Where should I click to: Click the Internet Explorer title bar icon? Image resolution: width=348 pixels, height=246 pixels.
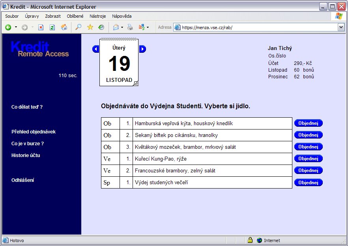click(x=6, y=6)
